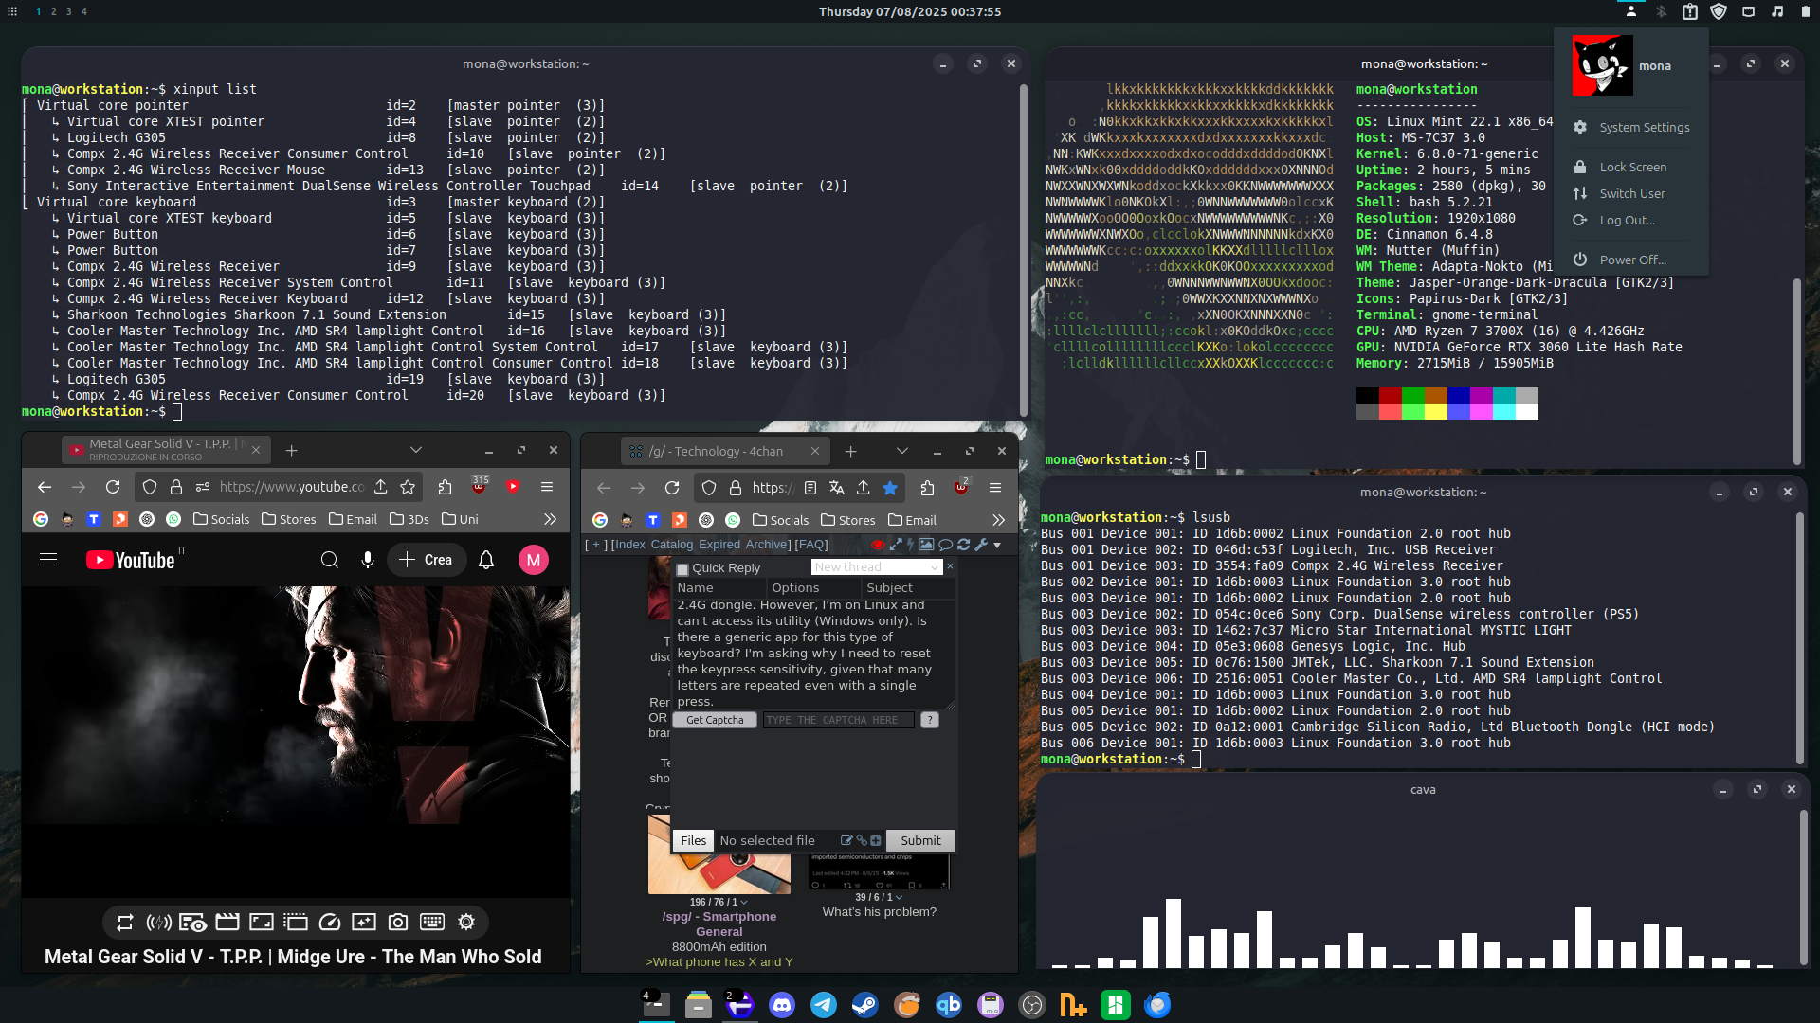Click the captcha text input field

point(839,720)
